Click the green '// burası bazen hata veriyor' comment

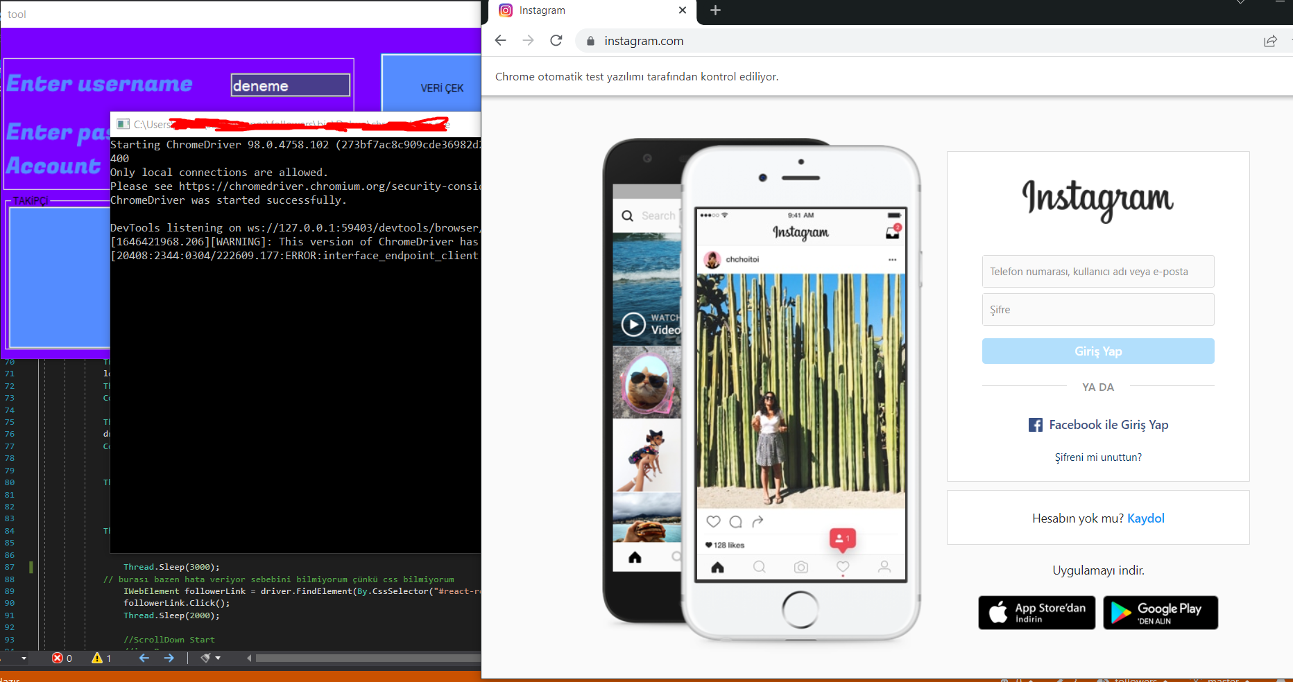coord(279,579)
